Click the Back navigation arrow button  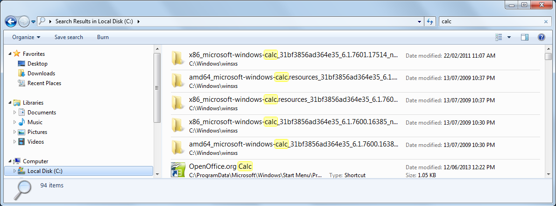(11, 21)
